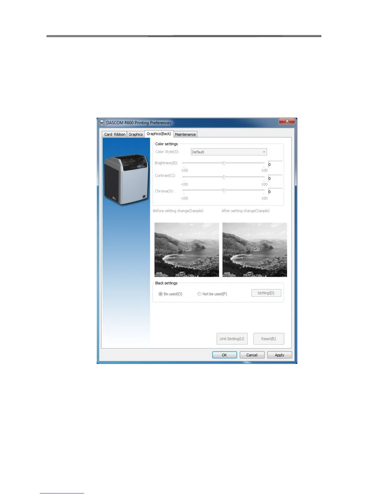This screenshot has height=496, width=383.
Task: Click the Contrast(C) label
Action: tap(165, 176)
